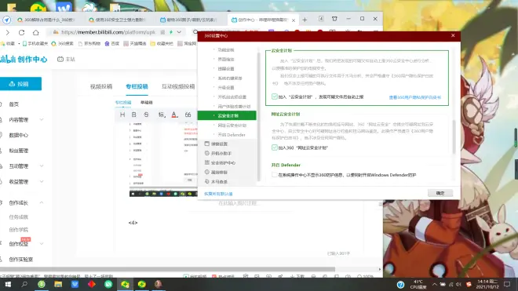This screenshot has height=291, width=518.
Task: Enable Windows Defender checkbox under 开启 Defender
Action: click(274, 174)
